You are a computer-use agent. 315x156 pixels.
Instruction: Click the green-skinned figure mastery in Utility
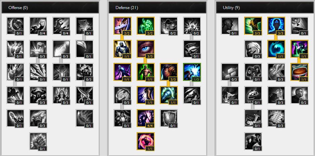click(x=299, y=49)
